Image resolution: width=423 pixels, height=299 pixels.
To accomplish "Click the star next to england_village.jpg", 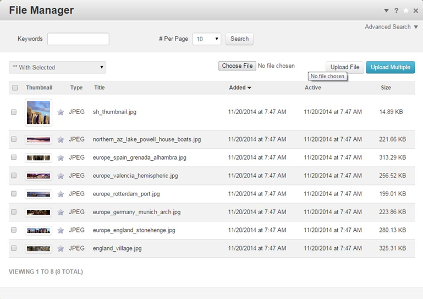I will [x=61, y=248].
